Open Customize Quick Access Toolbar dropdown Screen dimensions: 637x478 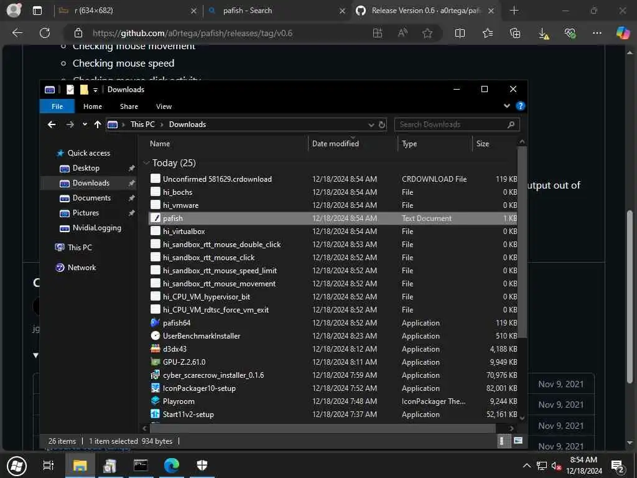(95, 90)
